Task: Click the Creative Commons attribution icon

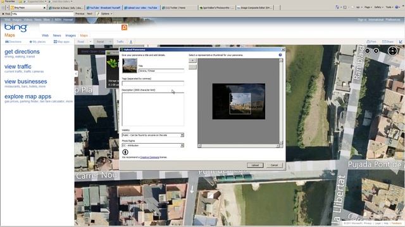Action: coord(125,152)
